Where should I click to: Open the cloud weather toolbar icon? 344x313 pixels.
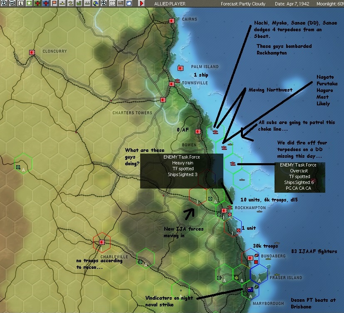tap(129, 3)
